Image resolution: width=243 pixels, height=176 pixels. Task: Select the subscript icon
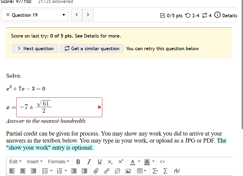coord(110,161)
